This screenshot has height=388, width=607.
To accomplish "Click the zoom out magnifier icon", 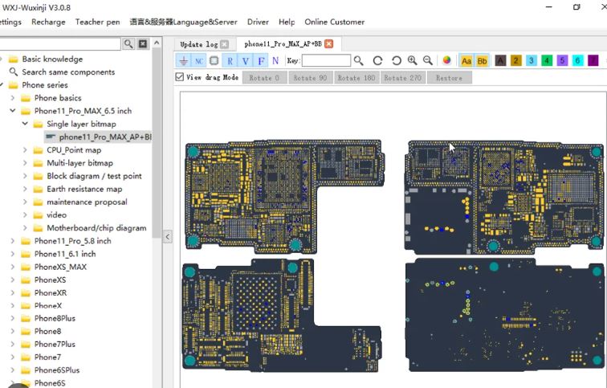I will click(427, 61).
